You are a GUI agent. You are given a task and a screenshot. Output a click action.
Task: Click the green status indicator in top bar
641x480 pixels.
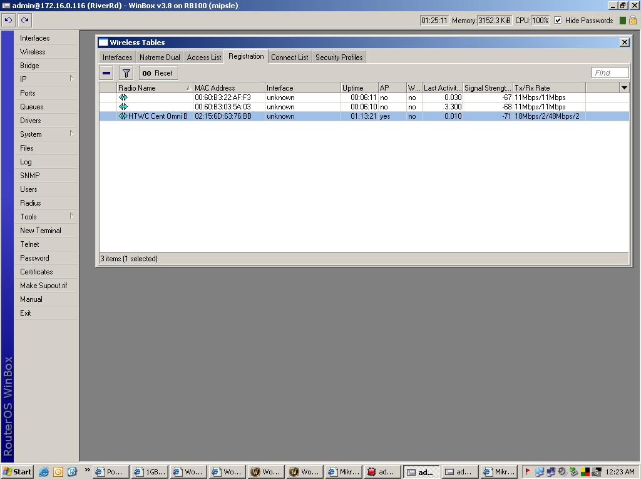[x=623, y=20]
